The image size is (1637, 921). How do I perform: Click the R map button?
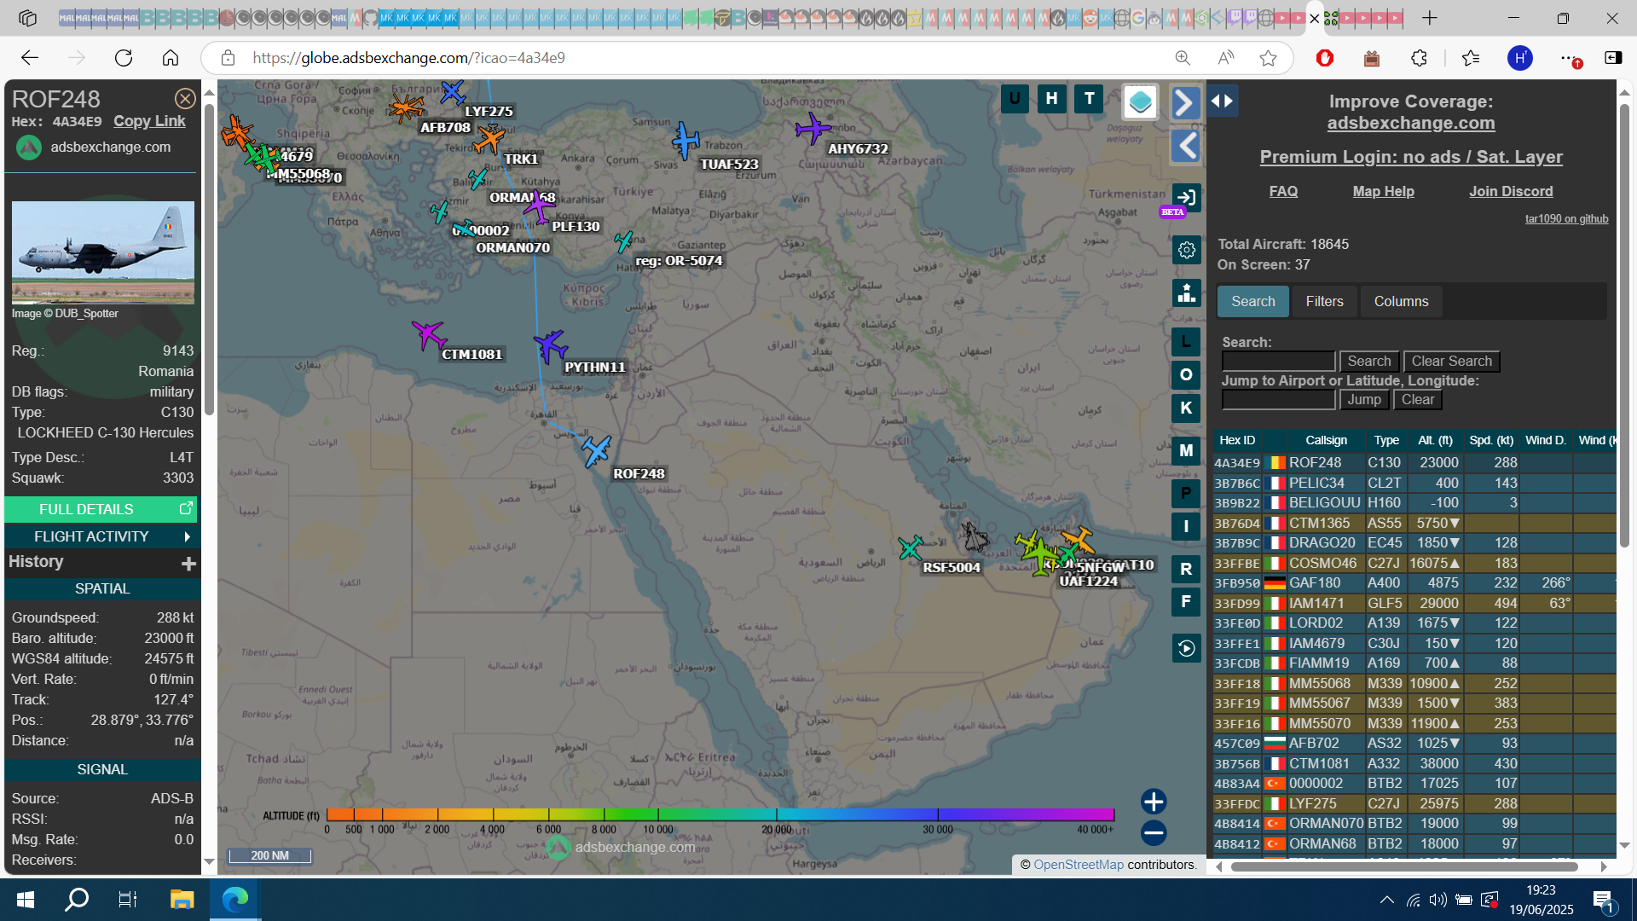(x=1186, y=570)
